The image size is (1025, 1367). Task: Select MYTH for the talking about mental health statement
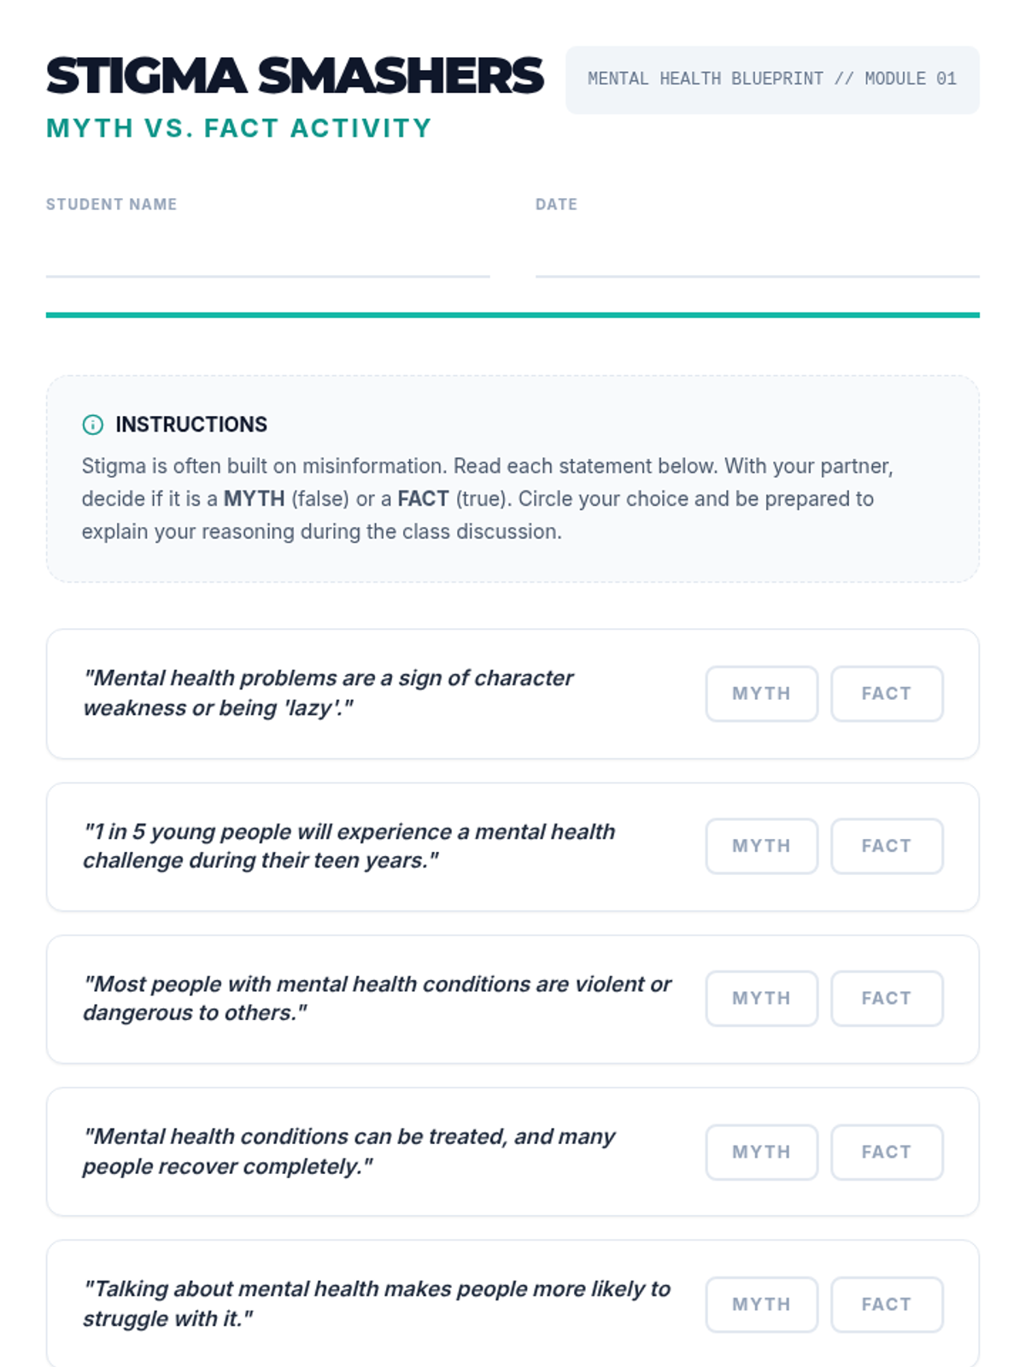coord(761,1305)
